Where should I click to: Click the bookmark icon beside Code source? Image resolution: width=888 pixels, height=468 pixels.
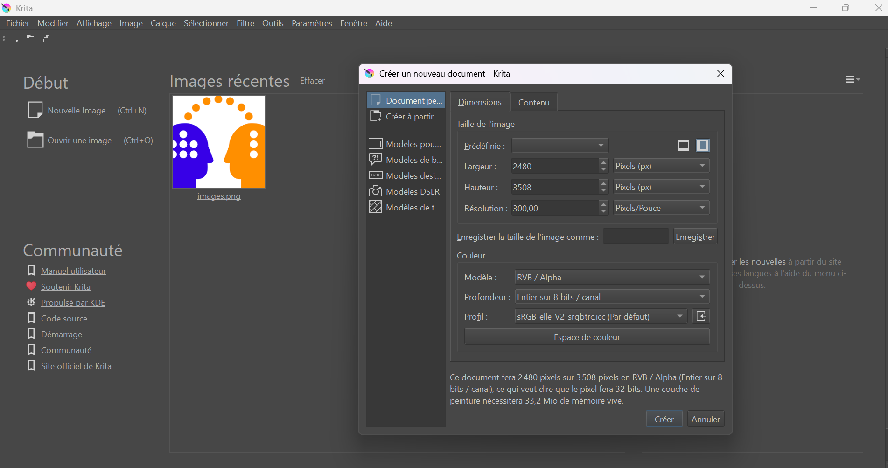(31, 318)
